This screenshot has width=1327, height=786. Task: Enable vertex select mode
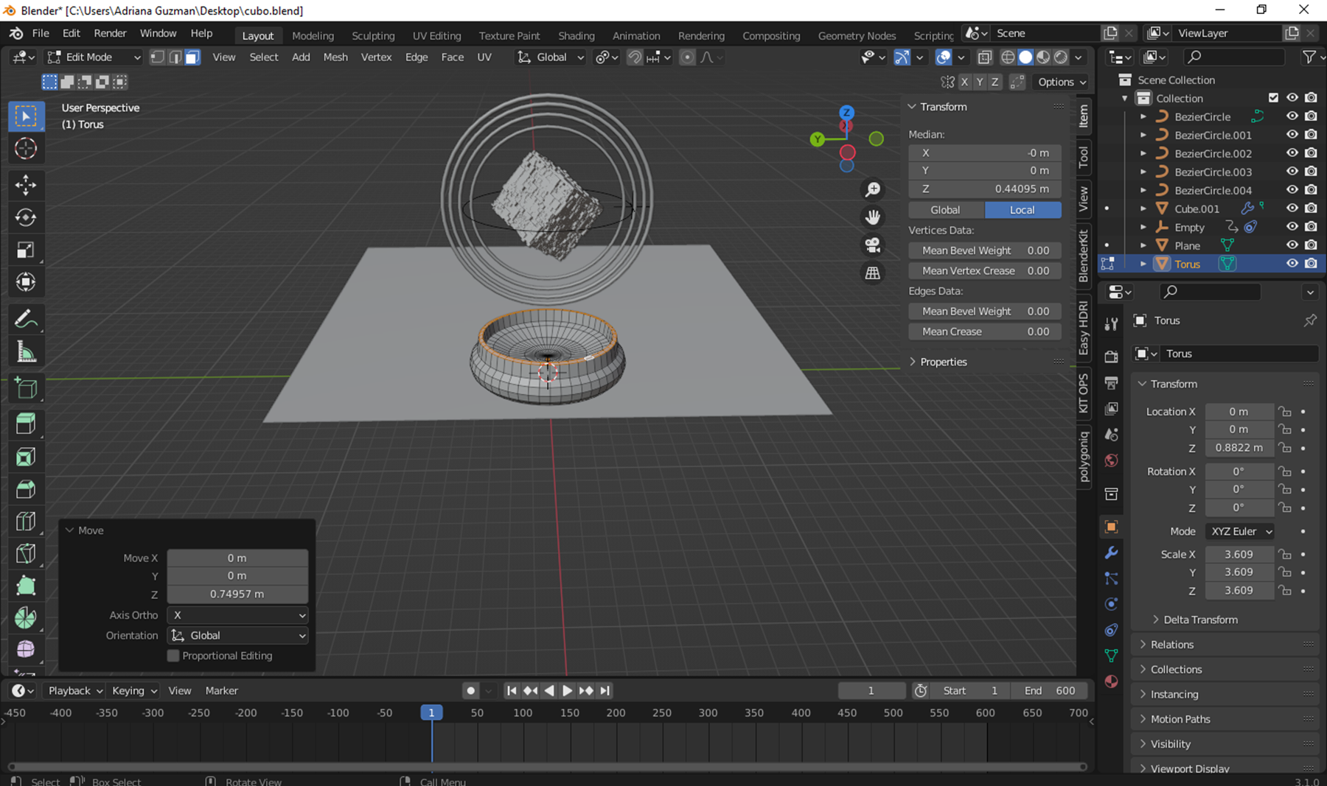[157, 57]
